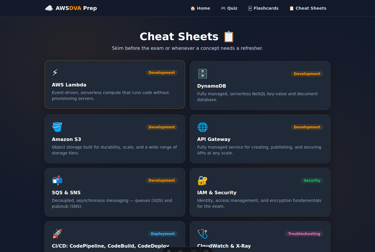This screenshot has height=252, width=375.
Task: Click the Deployment badge on the CI/CD card
Action: 163,234
